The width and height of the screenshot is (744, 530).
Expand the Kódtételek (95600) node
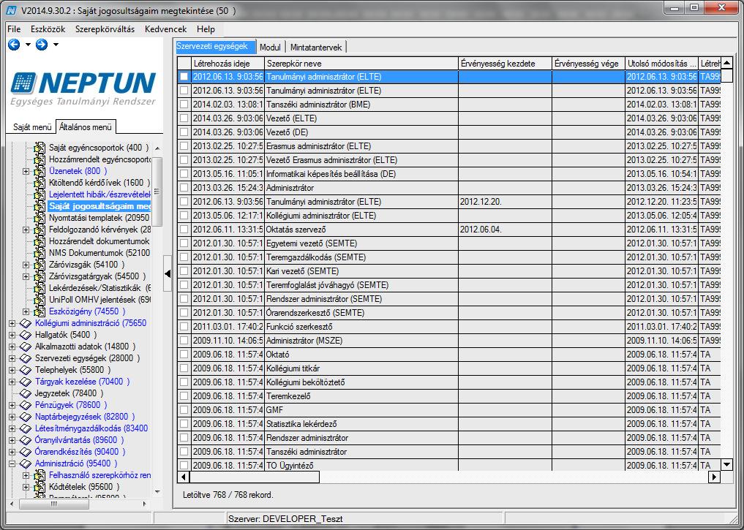pos(26,487)
